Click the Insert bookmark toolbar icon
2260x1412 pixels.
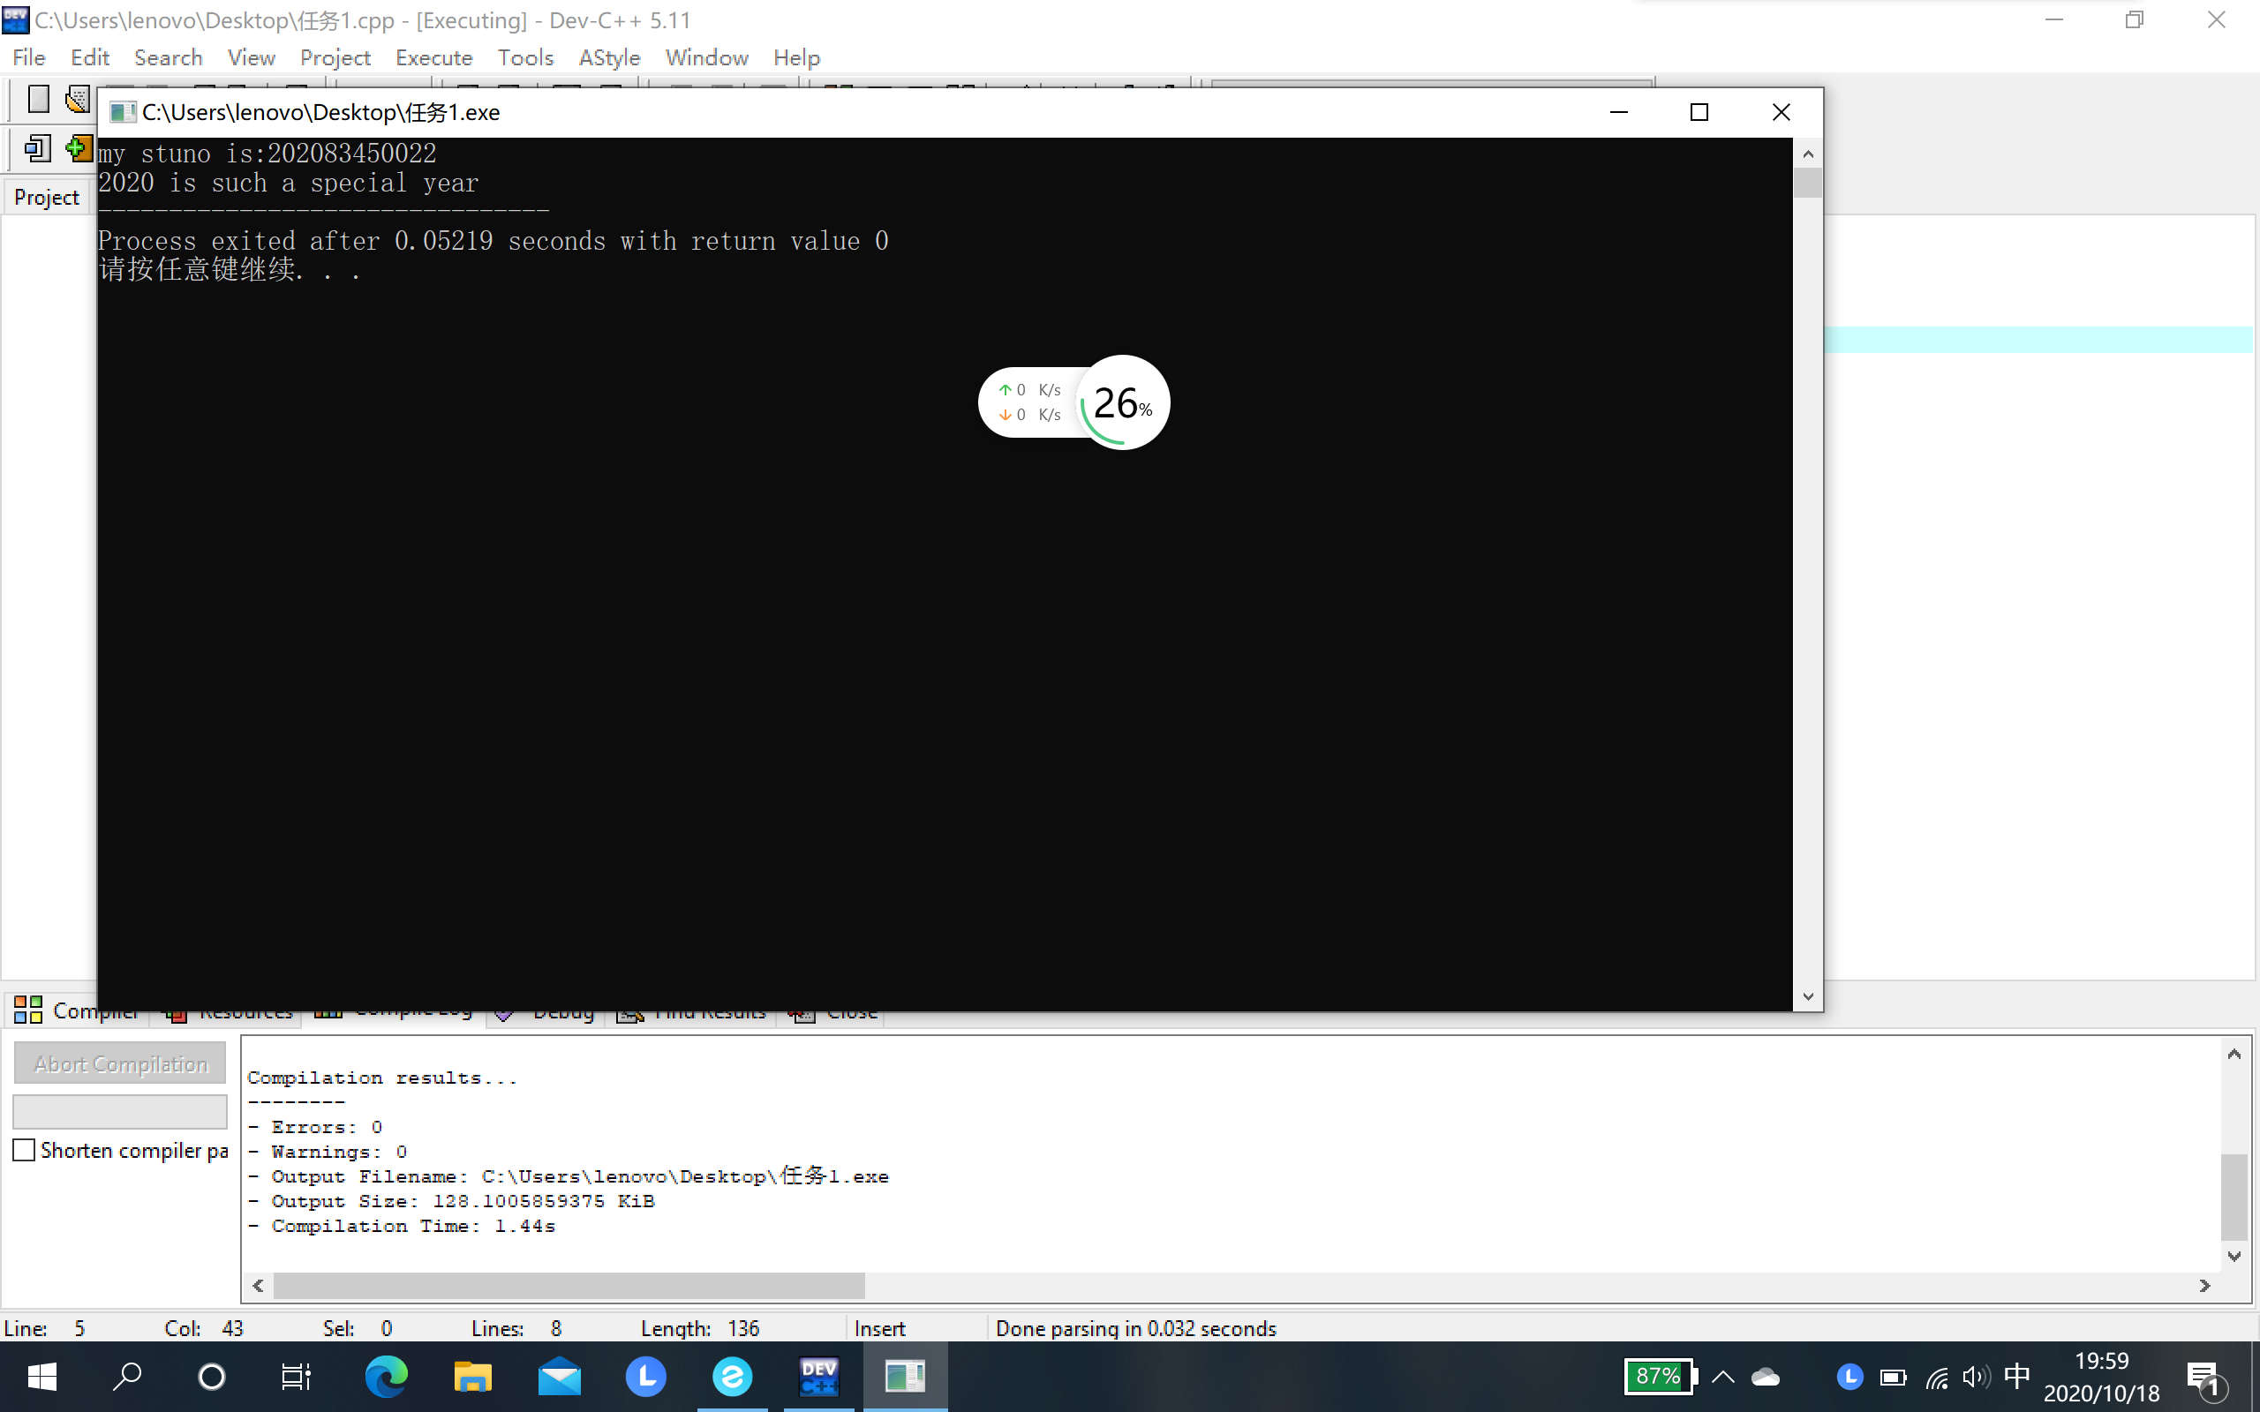coord(78,148)
